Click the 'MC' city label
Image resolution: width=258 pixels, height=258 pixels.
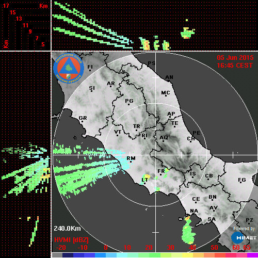[166, 93]
